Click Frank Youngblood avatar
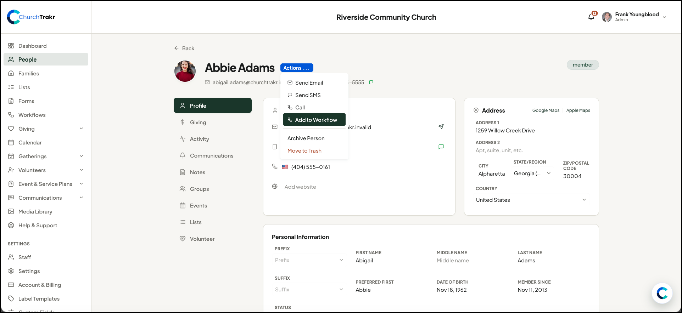Viewport: 682px width, 313px height. click(606, 17)
